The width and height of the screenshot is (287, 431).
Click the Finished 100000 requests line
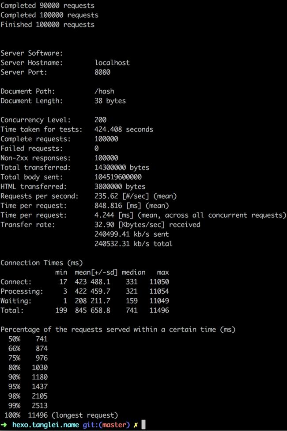(48, 25)
